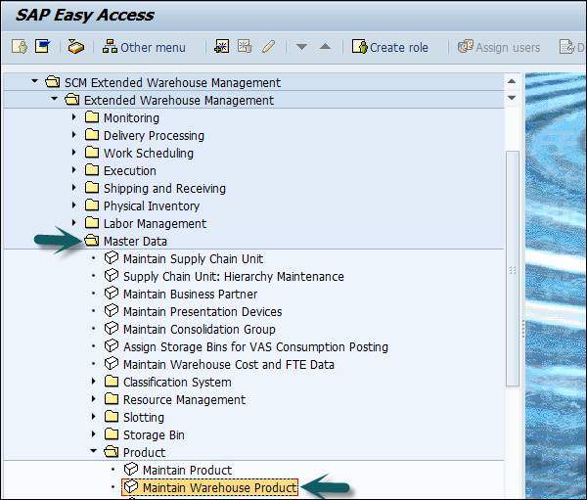Click the Create role button
The height and width of the screenshot is (500, 587).
(390, 47)
